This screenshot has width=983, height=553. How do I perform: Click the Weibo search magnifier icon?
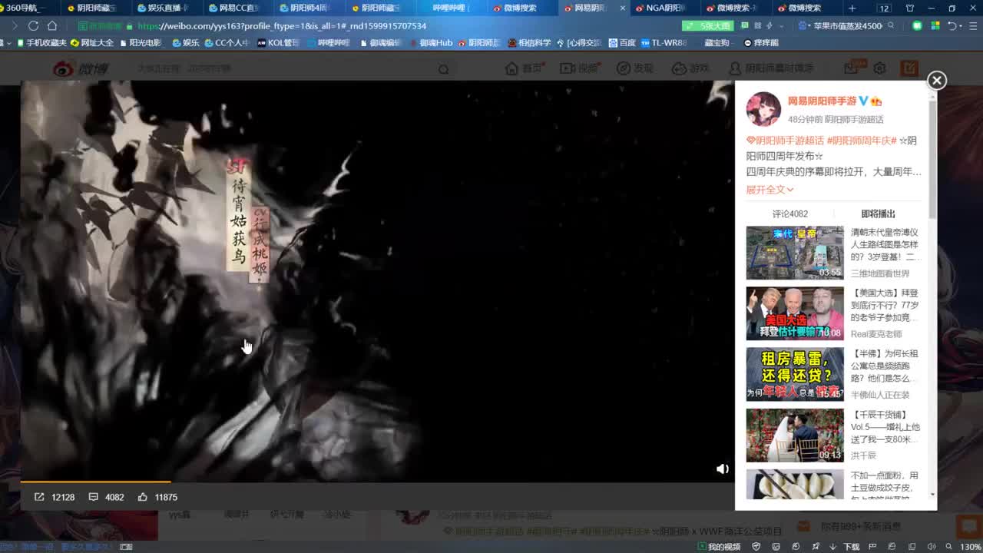443,69
